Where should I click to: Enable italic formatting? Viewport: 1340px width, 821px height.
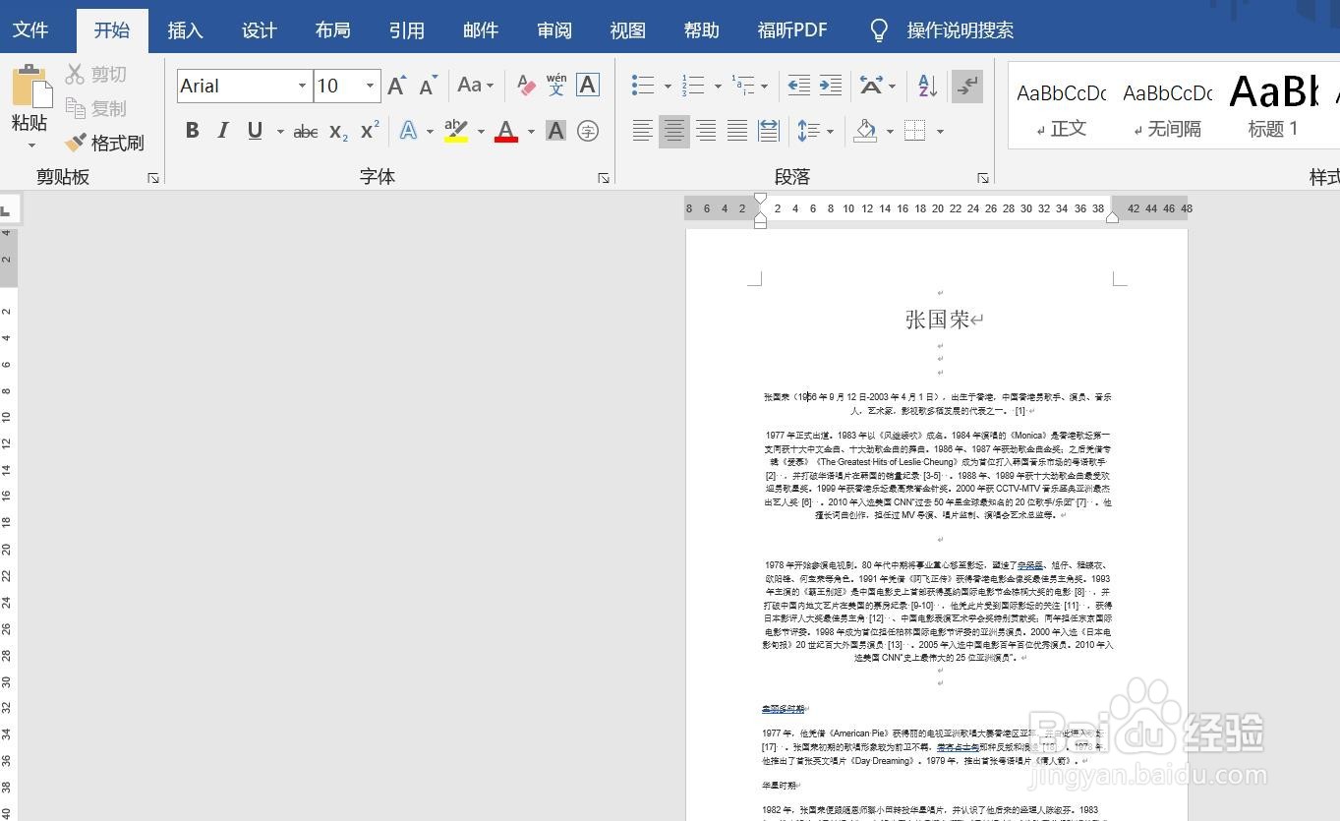(x=222, y=130)
